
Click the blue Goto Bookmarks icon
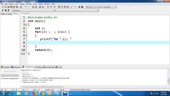[8, 10]
